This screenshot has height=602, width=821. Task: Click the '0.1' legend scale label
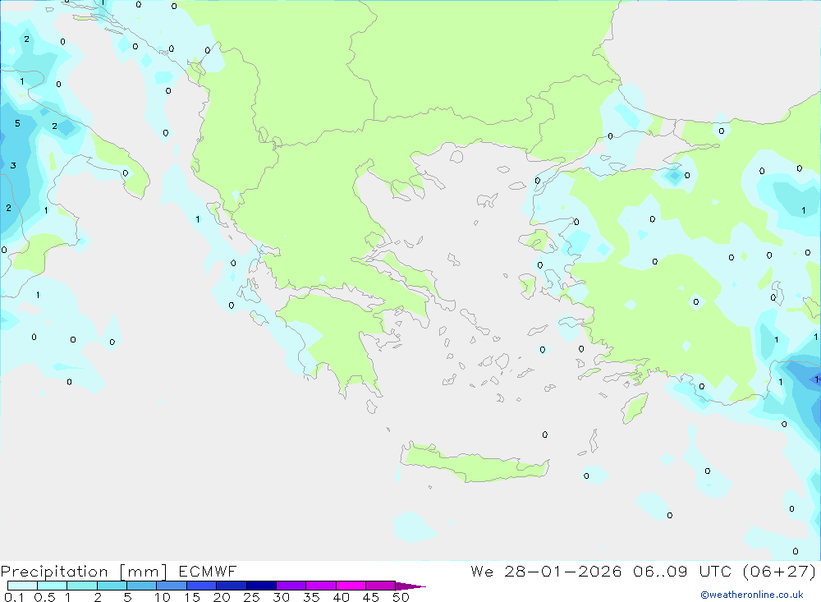[14, 597]
